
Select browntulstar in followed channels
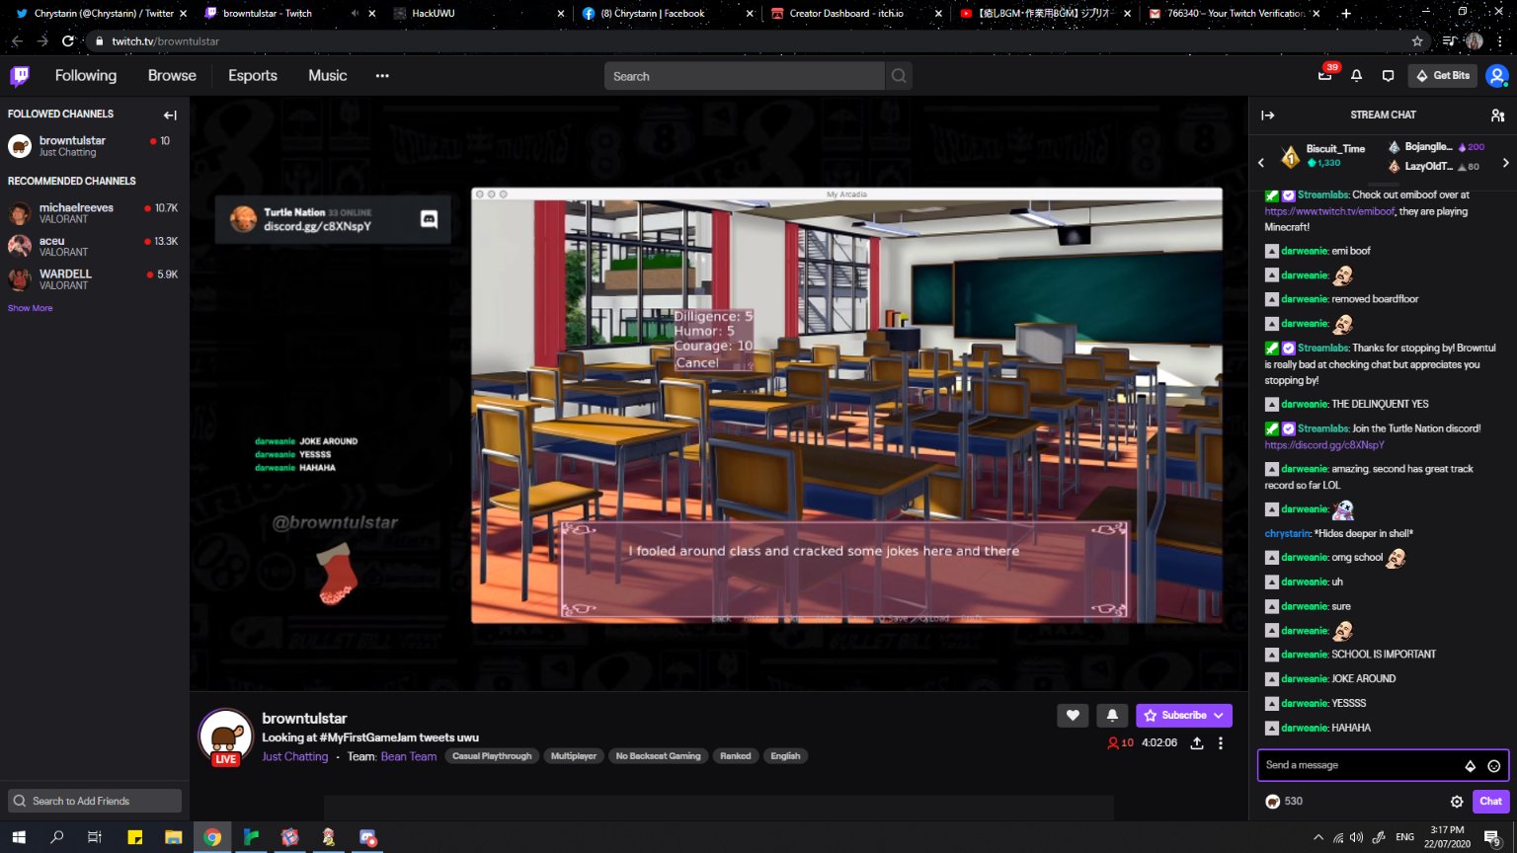(x=94, y=146)
